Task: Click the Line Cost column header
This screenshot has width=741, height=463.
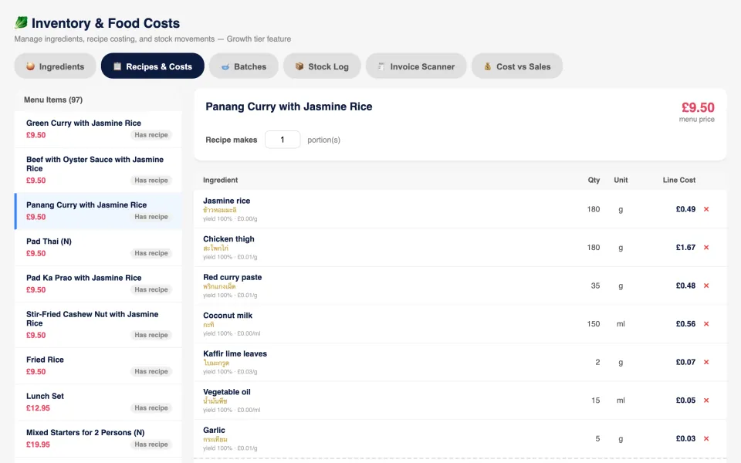Action: [679, 180]
